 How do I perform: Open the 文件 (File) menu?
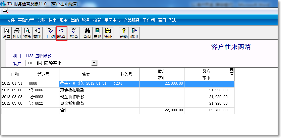(11, 20)
